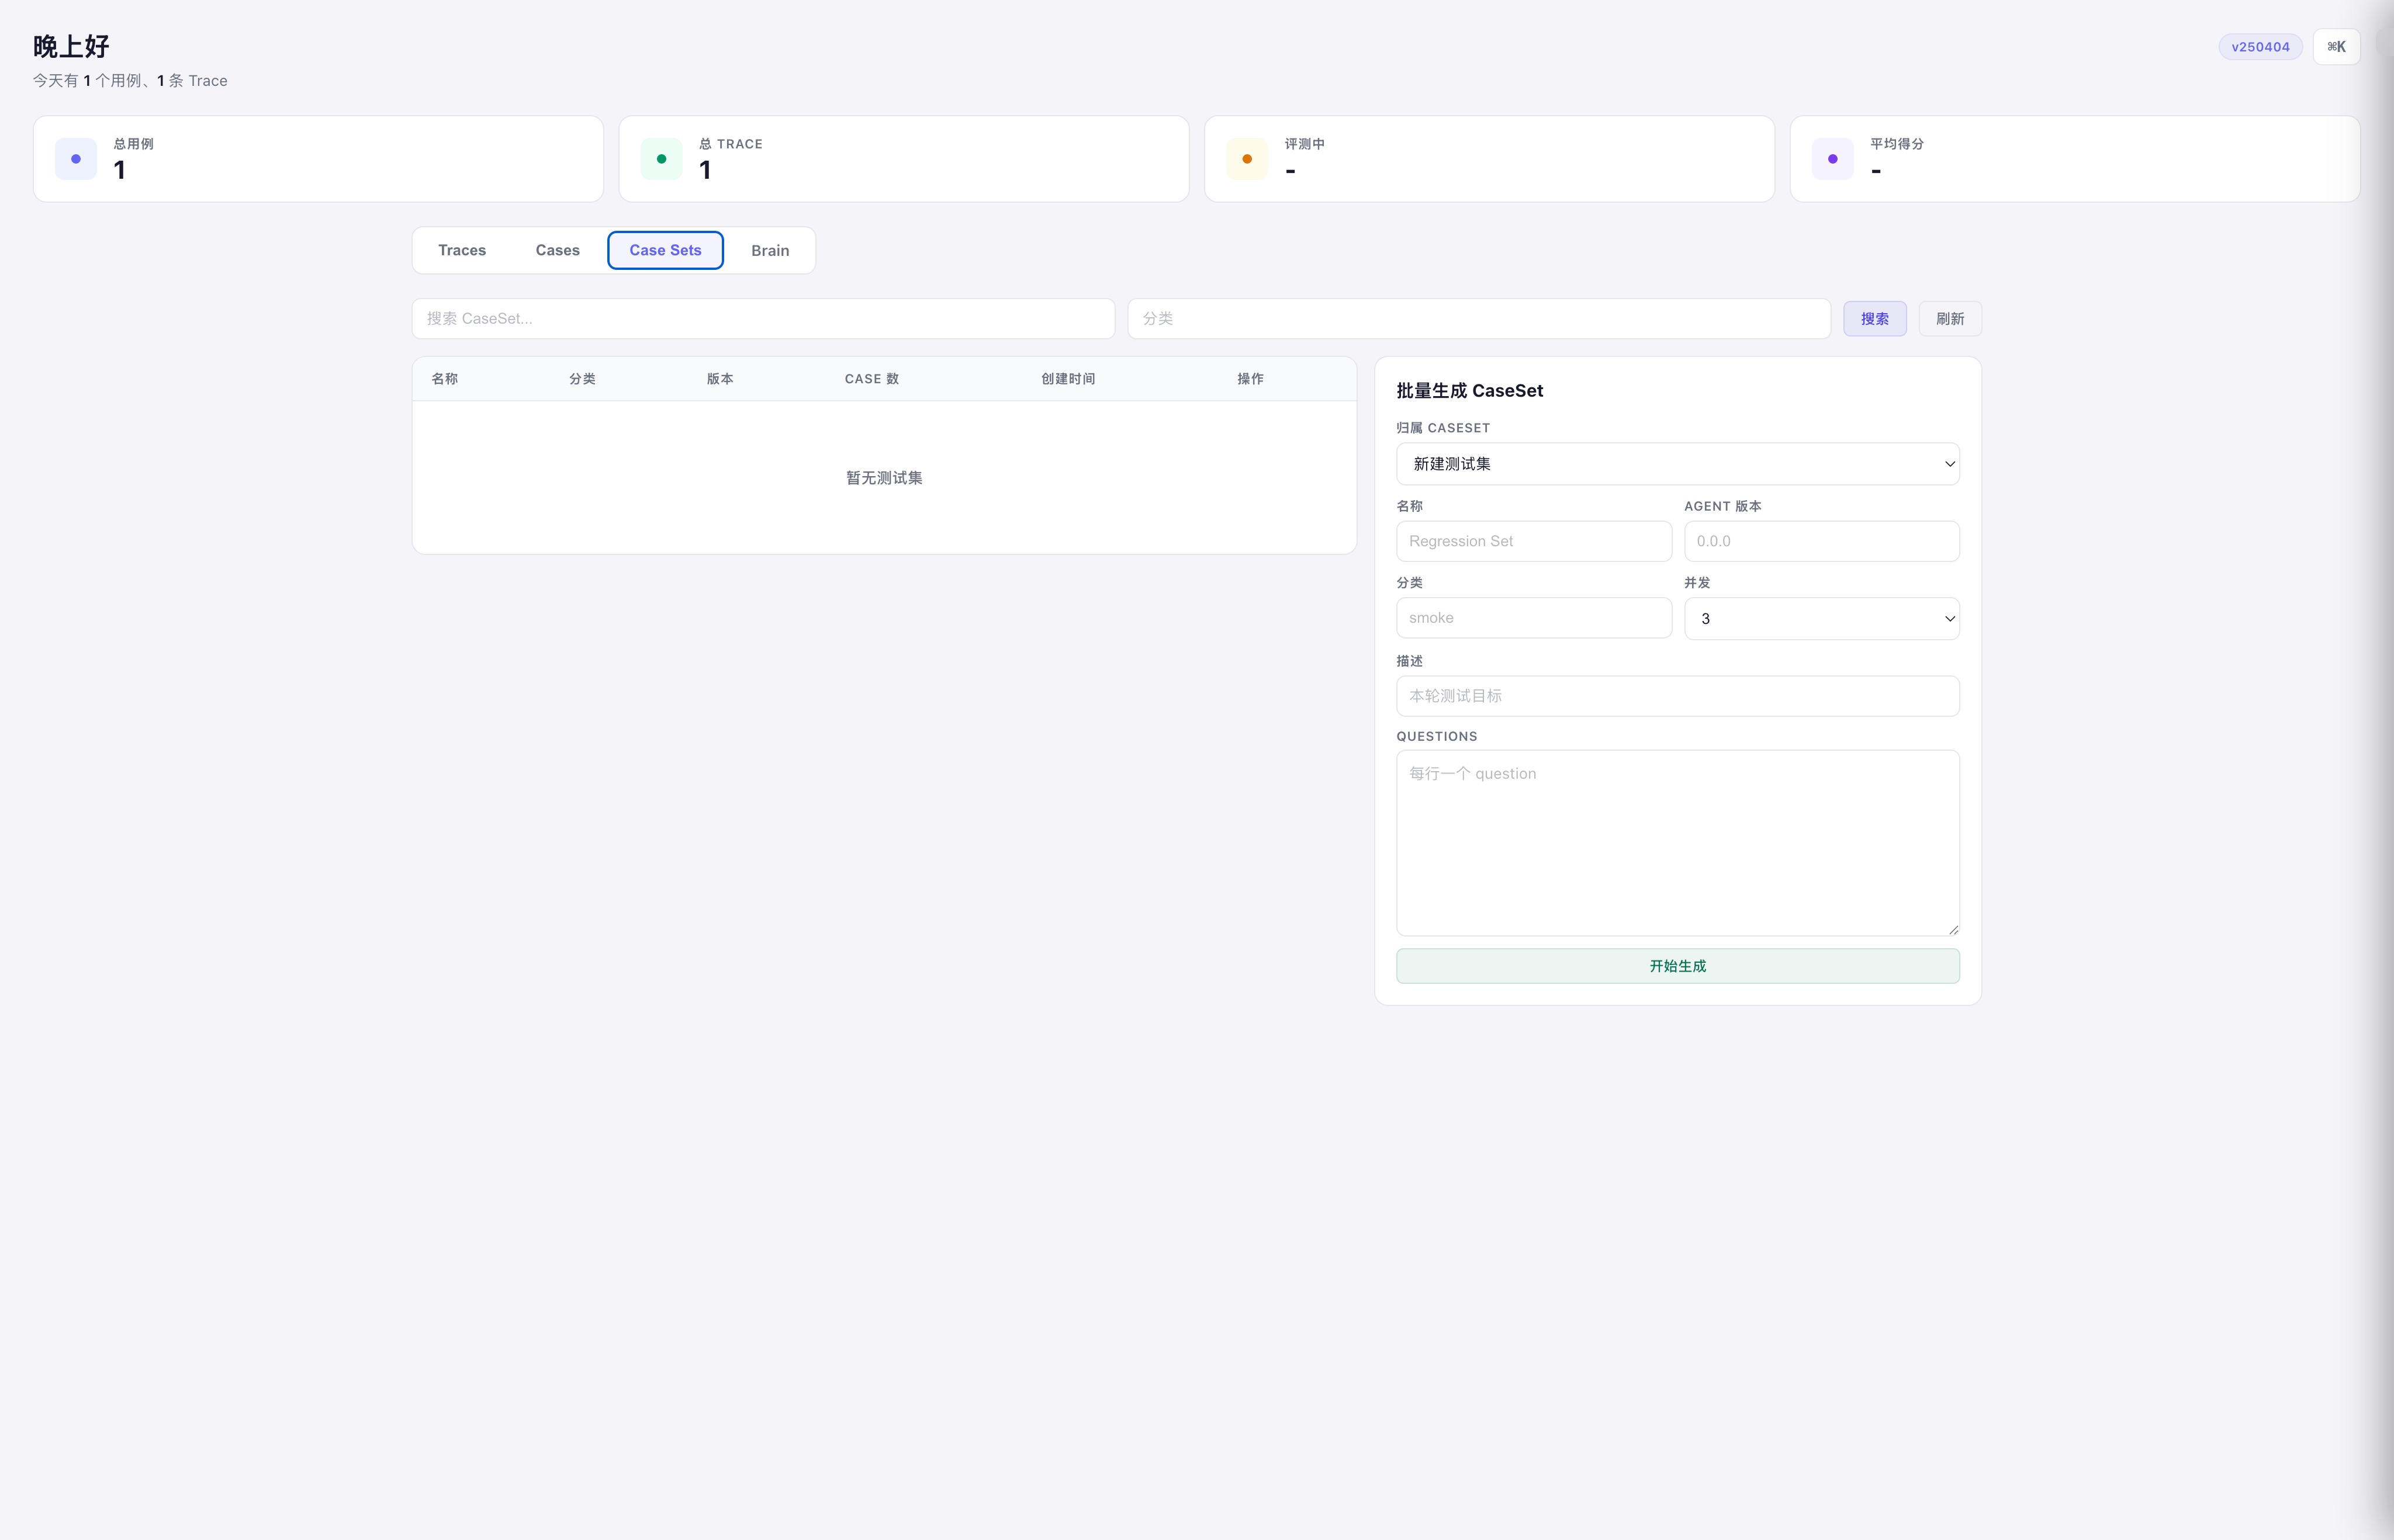
Task: Click the 描述 description input
Action: 1677,696
